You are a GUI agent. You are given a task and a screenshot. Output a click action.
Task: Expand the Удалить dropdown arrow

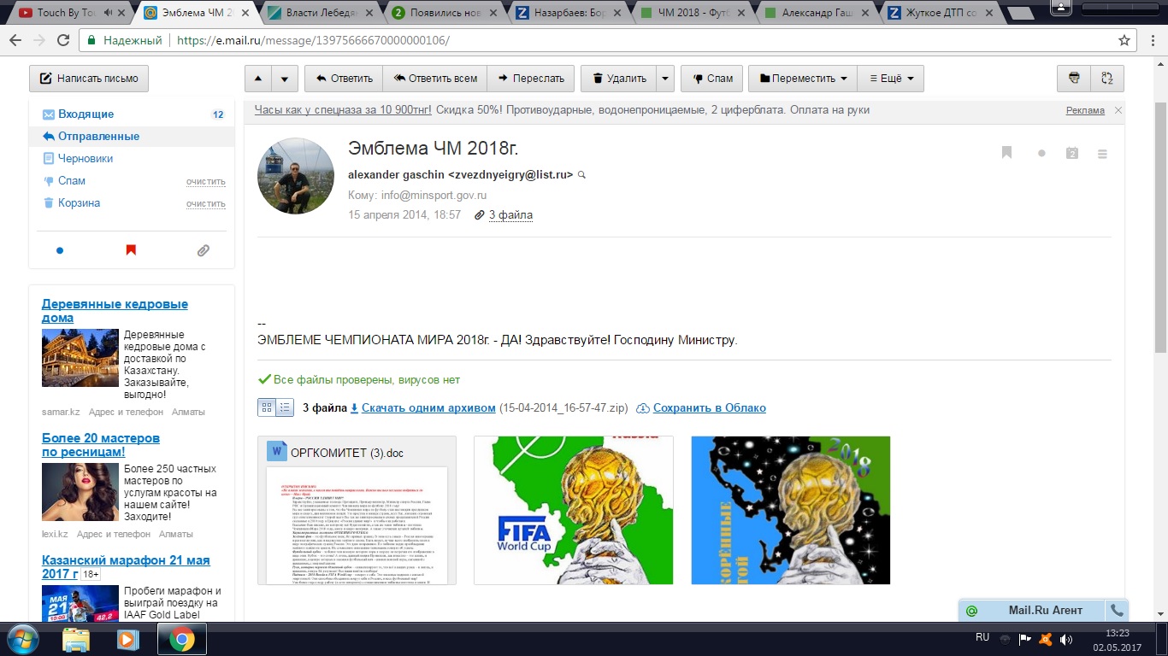[x=665, y=79]
